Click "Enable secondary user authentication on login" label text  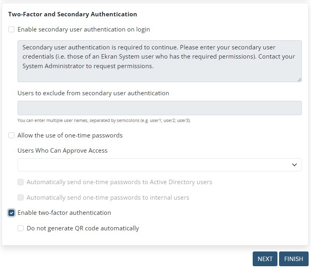point(84,29)
